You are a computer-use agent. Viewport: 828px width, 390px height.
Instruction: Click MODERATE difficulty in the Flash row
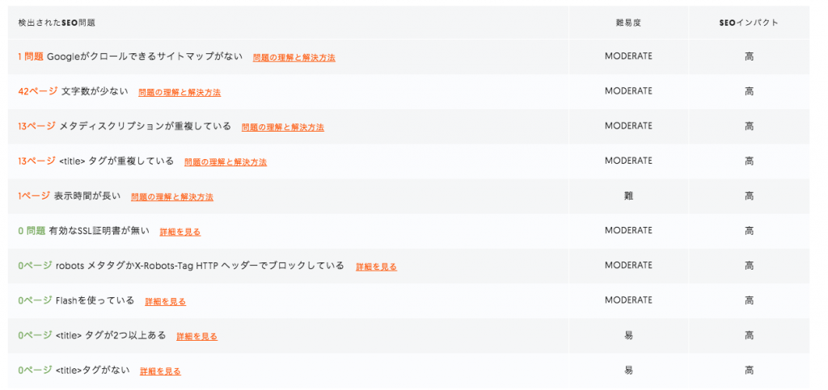pyautogui.click(x=628, y=300)
